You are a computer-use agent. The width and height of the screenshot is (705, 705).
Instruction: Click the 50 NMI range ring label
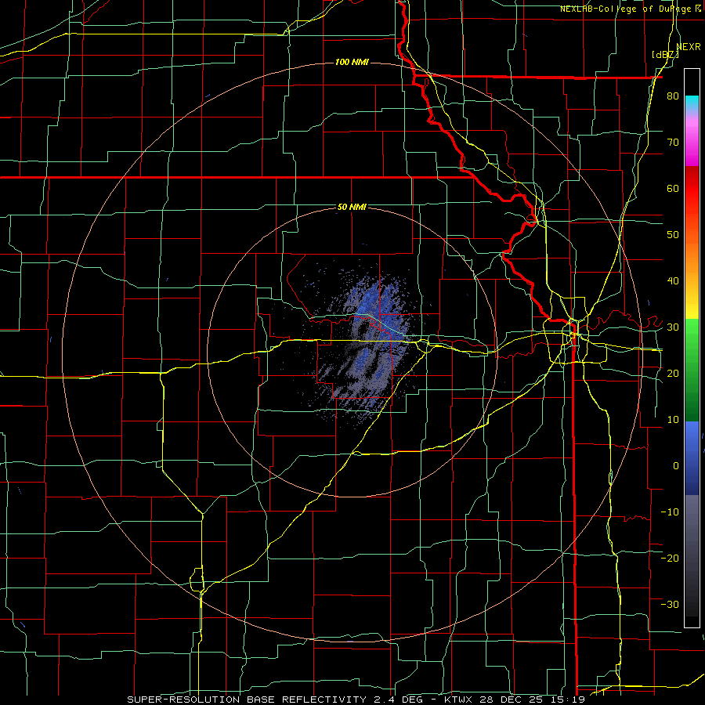pos(352,207)
